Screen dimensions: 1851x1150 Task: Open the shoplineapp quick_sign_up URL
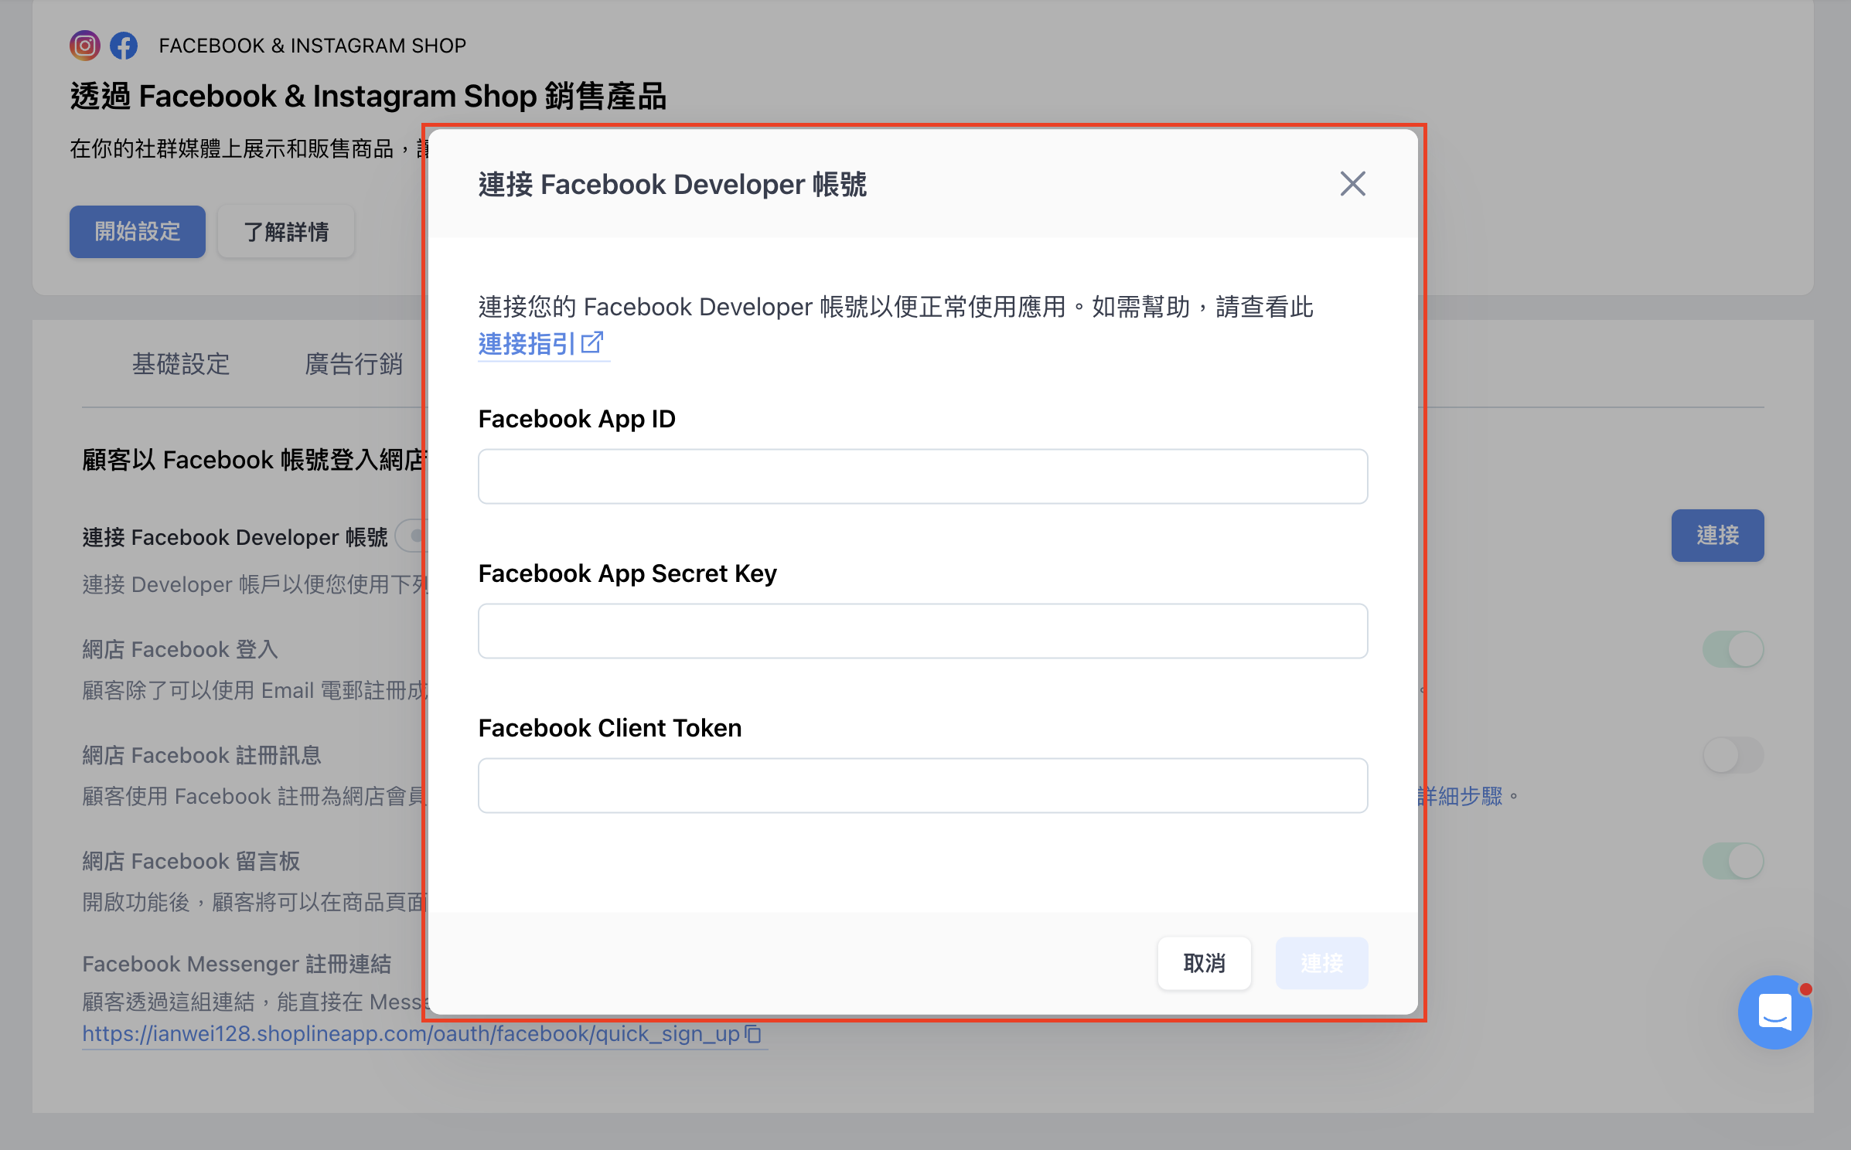(x=411, y=1033)
